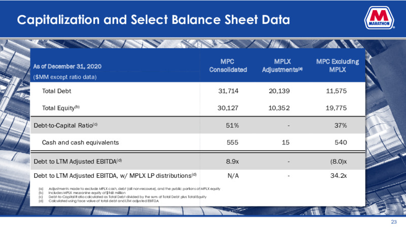Select the N/A cell
The image size is (406, 228).
(233, 176)
